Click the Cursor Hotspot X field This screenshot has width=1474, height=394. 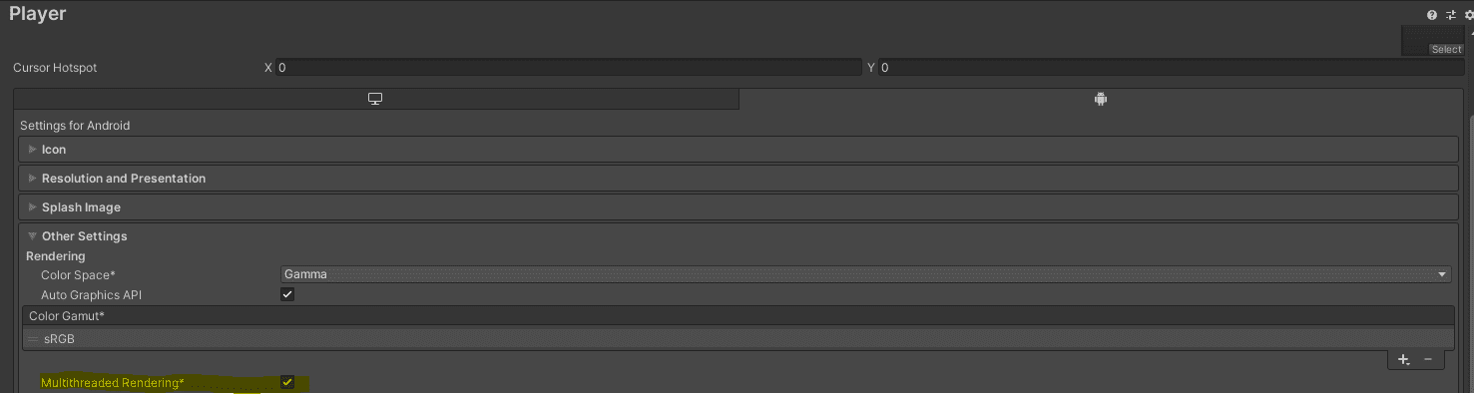(568, 68)
